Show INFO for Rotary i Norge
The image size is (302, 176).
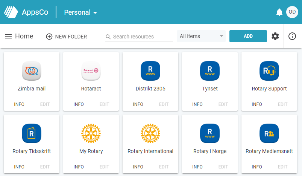click(x=197, y=167)
